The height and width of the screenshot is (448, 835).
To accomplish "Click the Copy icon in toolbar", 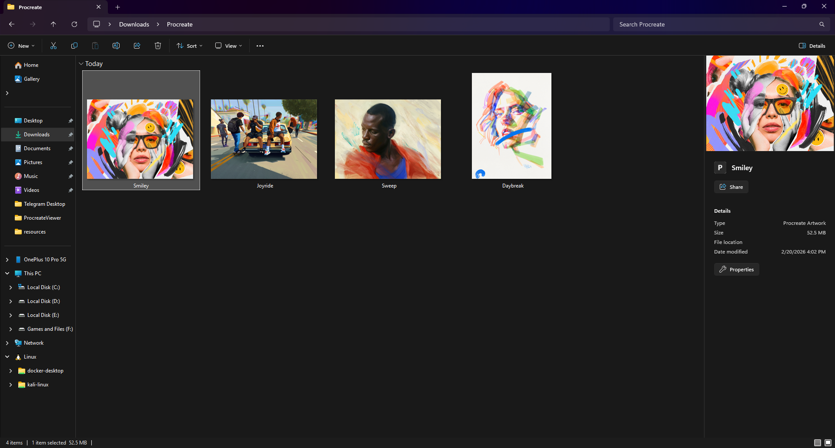I will click(x=74, y=46).
